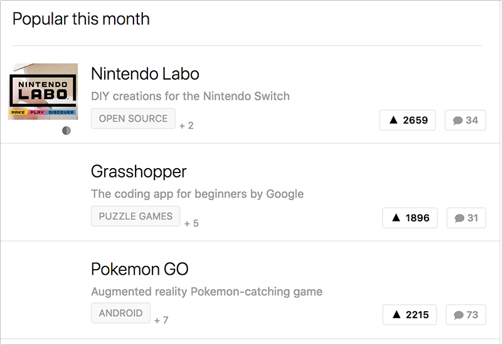Upvote Pokemon GO with 2215 votes
503x345 pixels.
coord(410,314)
